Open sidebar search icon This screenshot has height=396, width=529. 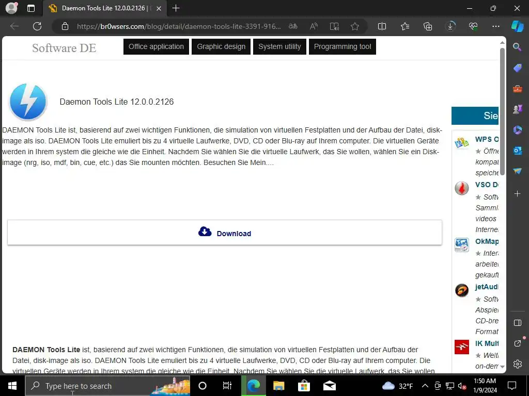pos(517,47)
